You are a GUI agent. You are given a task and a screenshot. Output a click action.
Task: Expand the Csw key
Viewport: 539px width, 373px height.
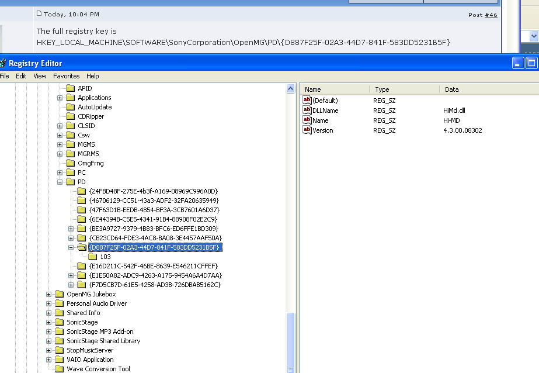pos(60,135)
